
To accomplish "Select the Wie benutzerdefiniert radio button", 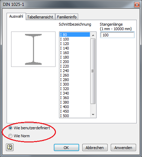I will coord(10,128).
